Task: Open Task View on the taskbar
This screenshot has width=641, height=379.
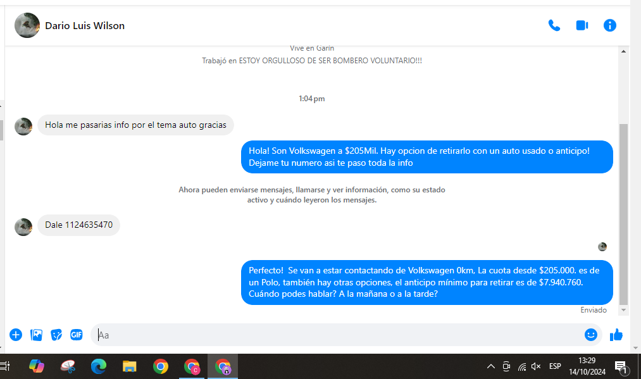Action: tap(4, 366)
